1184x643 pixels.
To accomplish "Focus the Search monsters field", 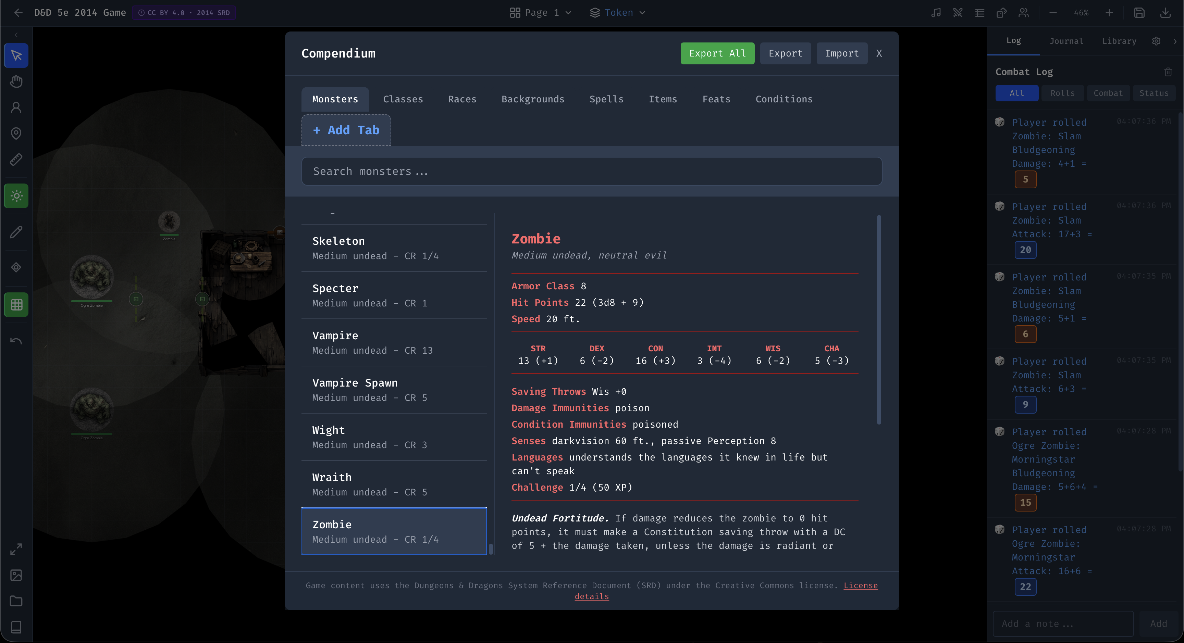I will pos(592,171).
